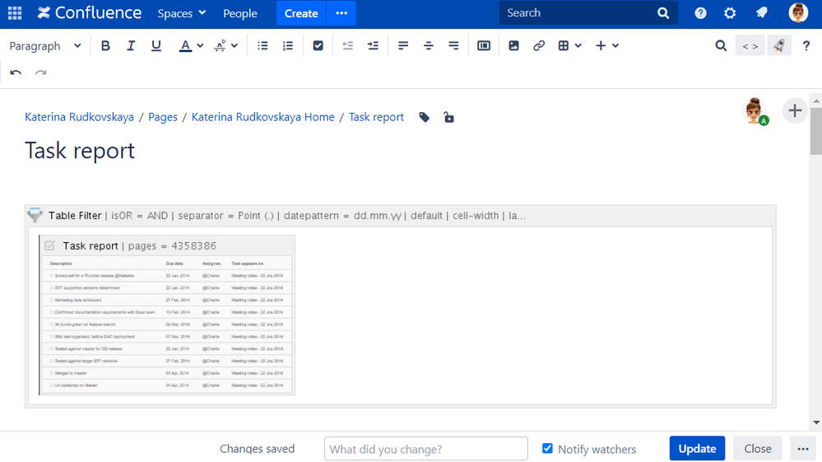The height and width of the screenshot is (462, 822).
Task: Align text right
Action: pos(453,46)
